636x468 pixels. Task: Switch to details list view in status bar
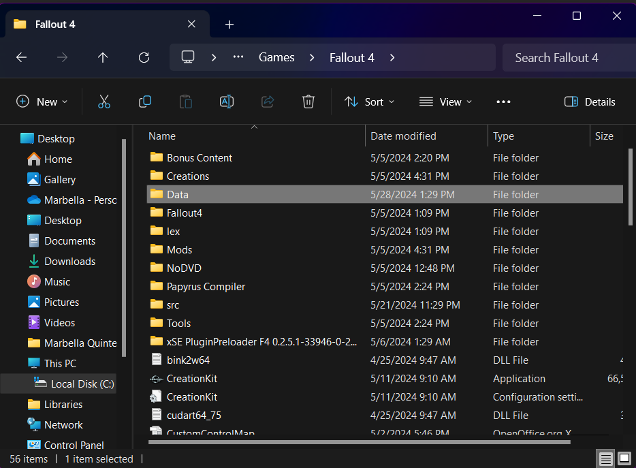tap(605, 458)
